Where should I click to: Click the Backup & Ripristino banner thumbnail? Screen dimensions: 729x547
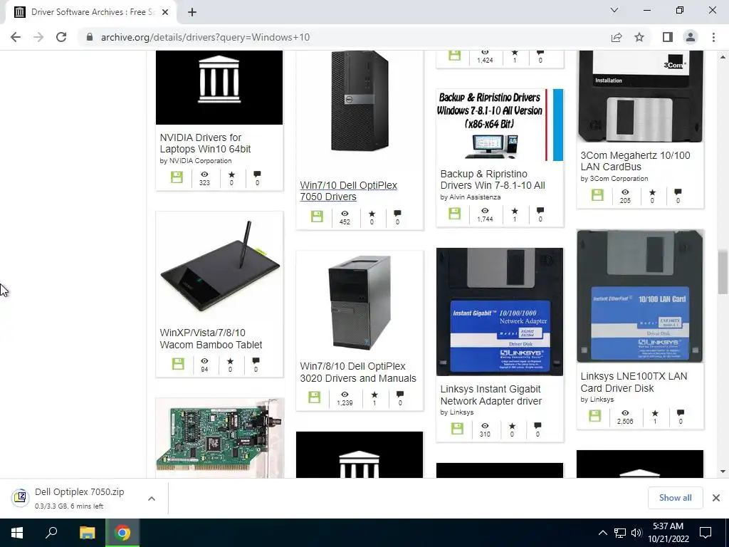500,125
